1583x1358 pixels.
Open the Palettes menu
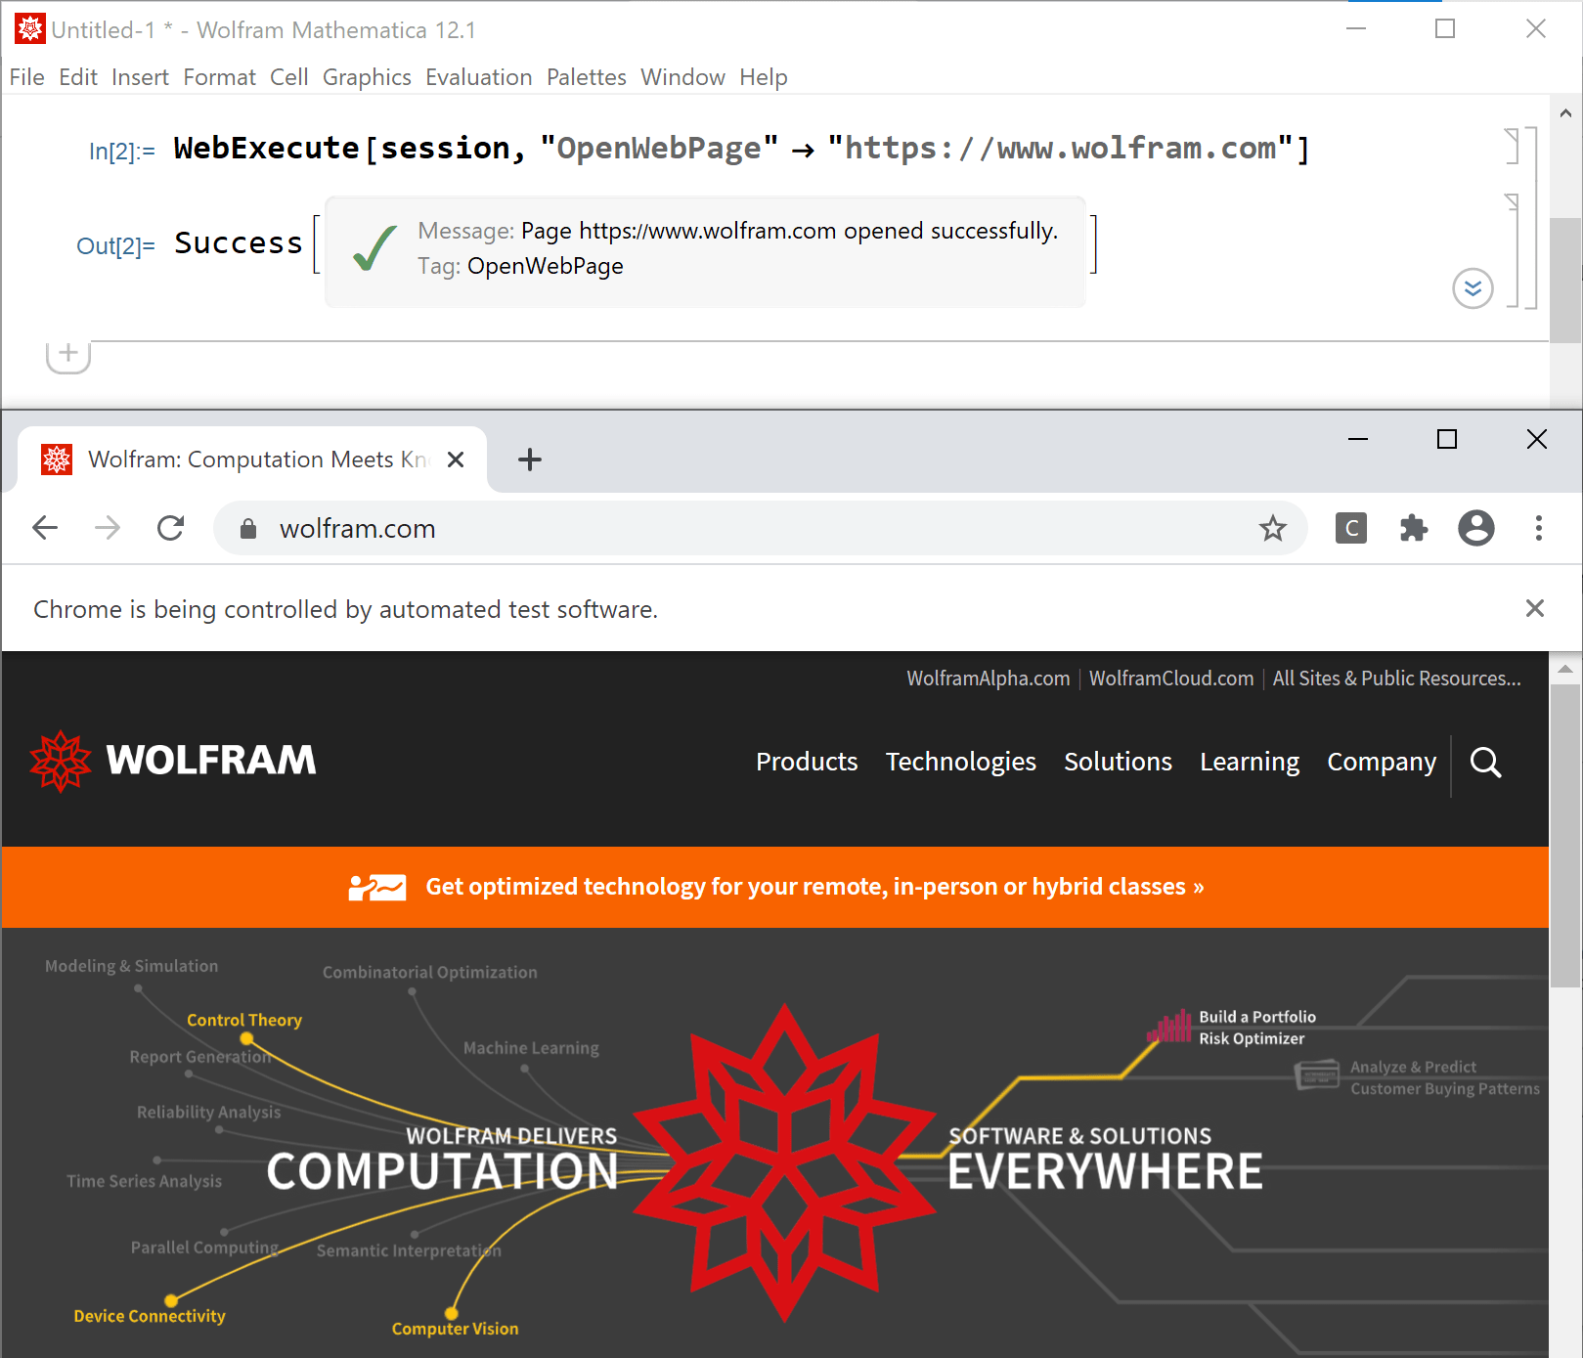[587, 77]
